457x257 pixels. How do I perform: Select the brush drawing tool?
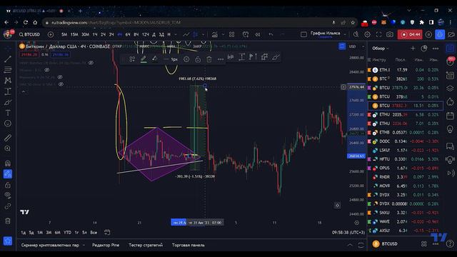click(8, 102)
